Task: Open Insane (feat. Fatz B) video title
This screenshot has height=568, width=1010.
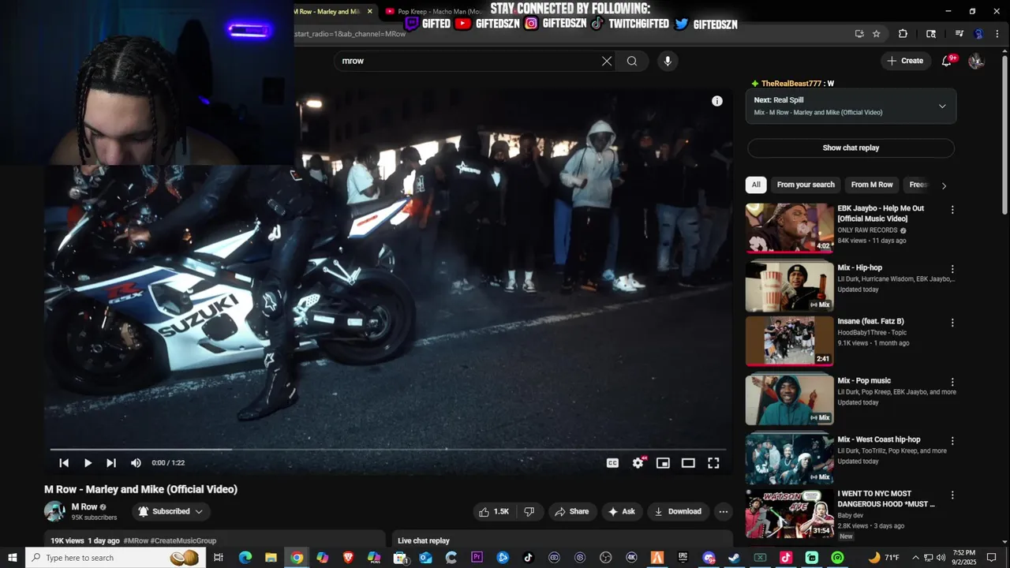Action: [x=871, y=322]
